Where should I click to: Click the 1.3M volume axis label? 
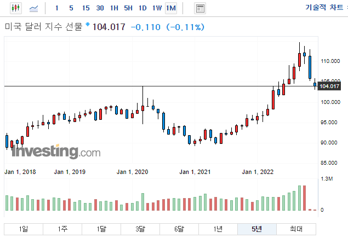click(x=327, y=179)
